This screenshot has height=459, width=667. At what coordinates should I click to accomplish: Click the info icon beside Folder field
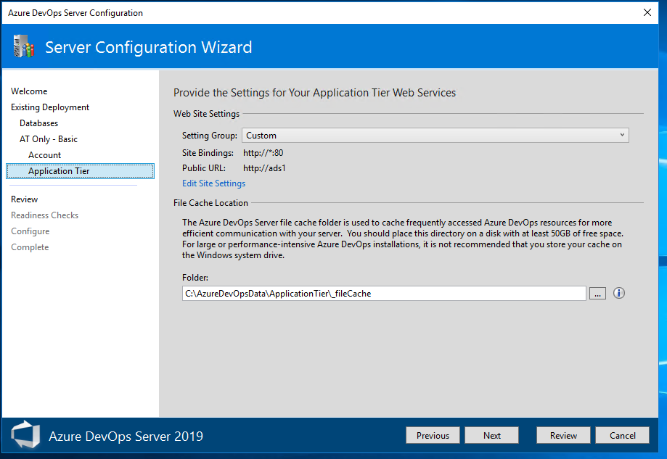tap(619, 293)
